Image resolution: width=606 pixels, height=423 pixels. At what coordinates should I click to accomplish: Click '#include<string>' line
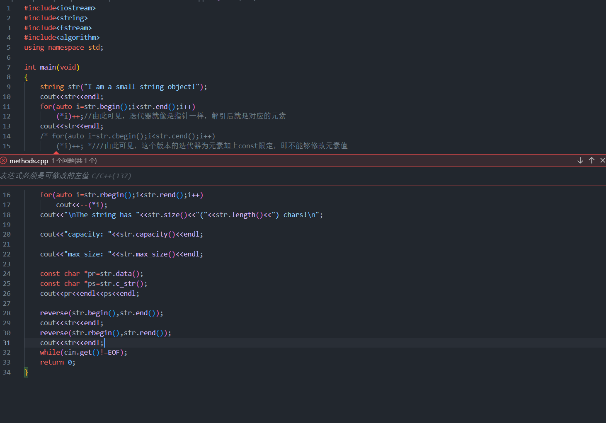click(56, 18)
